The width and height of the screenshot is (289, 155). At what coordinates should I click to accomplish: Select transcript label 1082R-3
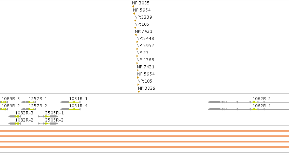click(x=24, y=113)
